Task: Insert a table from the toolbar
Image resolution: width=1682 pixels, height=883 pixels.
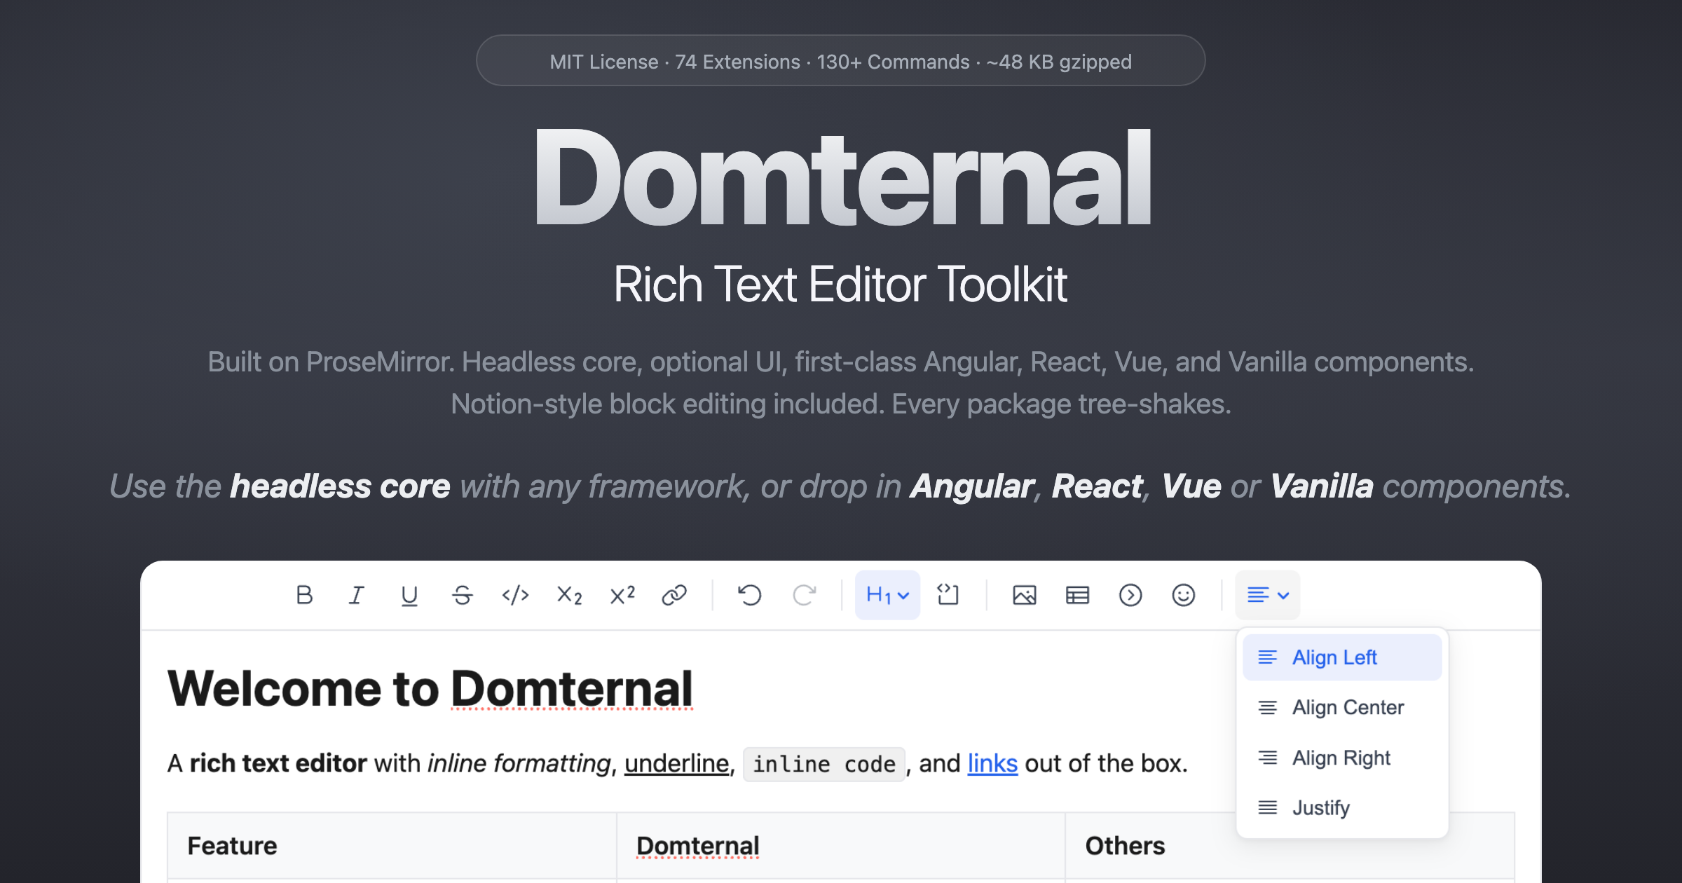Action: click(x=1077, y=595)
